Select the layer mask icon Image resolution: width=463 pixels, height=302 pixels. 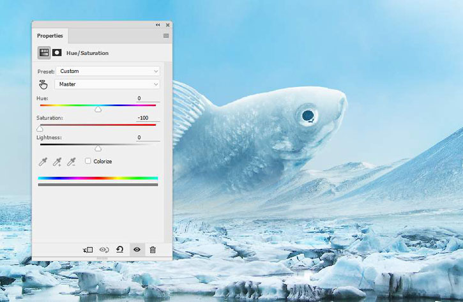click(x=57, y=53)
